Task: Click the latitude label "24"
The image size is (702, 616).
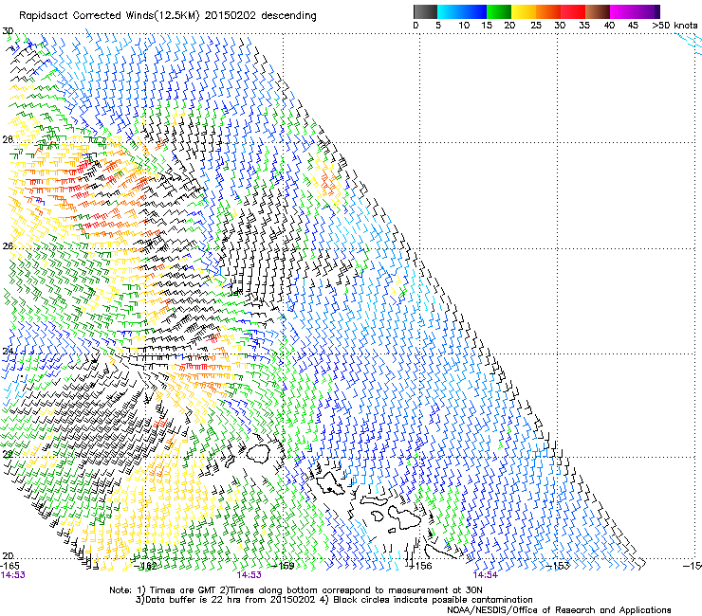Action: [x=8, y=352]
